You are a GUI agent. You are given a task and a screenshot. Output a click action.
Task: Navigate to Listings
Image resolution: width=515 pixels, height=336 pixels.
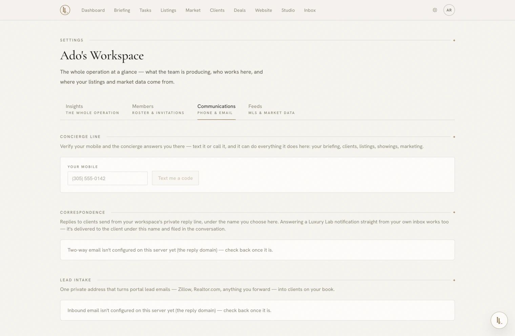pos(168,10)
